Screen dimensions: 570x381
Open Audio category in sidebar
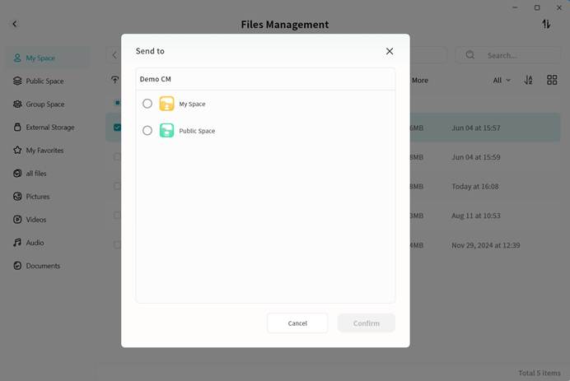coord(35,243)
